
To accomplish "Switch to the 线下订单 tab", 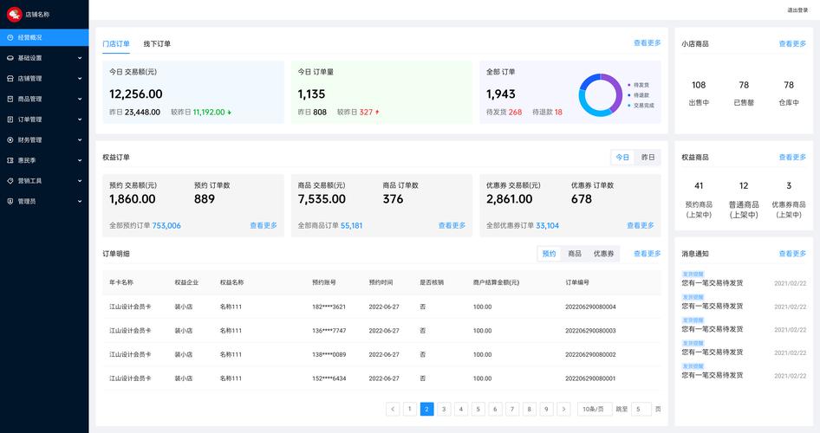I will pyautogui.click(x=157, y=44).
